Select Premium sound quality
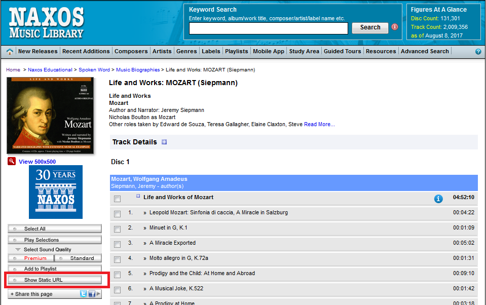486x305 pixels. [31, 258]
